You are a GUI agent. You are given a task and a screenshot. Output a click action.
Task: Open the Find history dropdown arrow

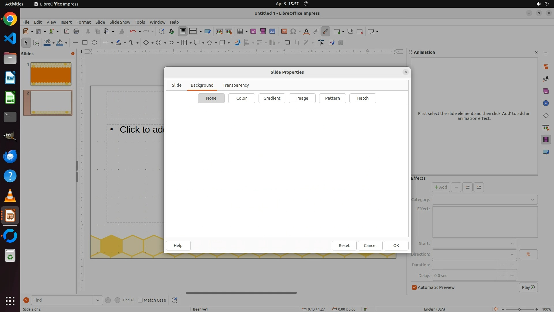98,300
